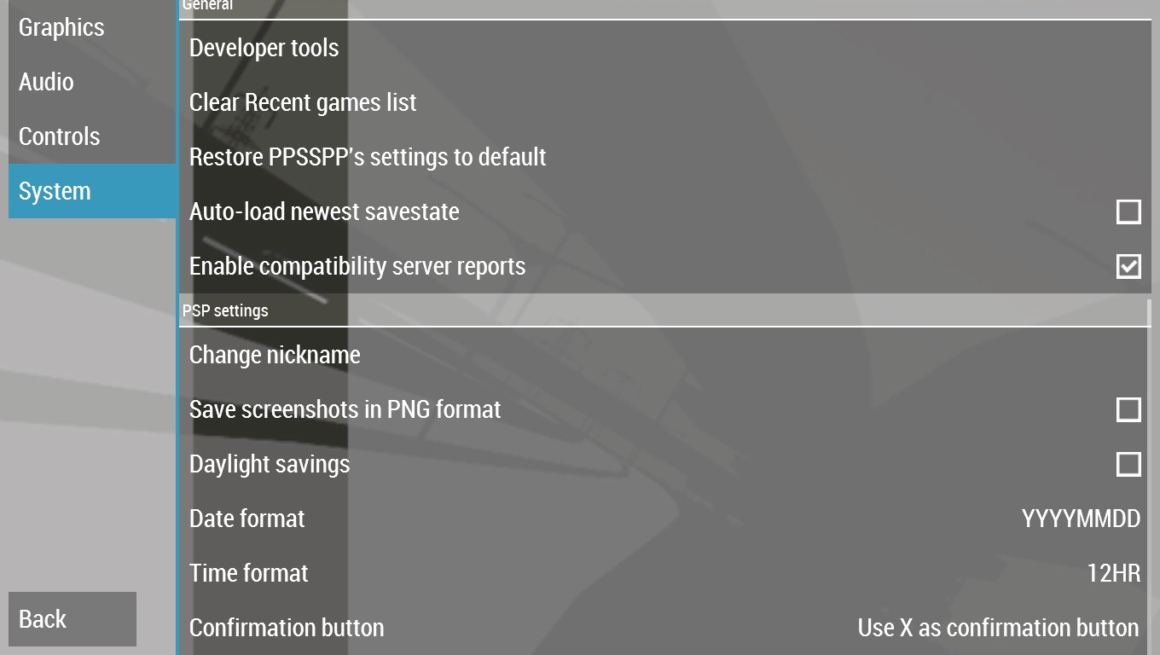Click the PSP settings section header

(225, 310)
